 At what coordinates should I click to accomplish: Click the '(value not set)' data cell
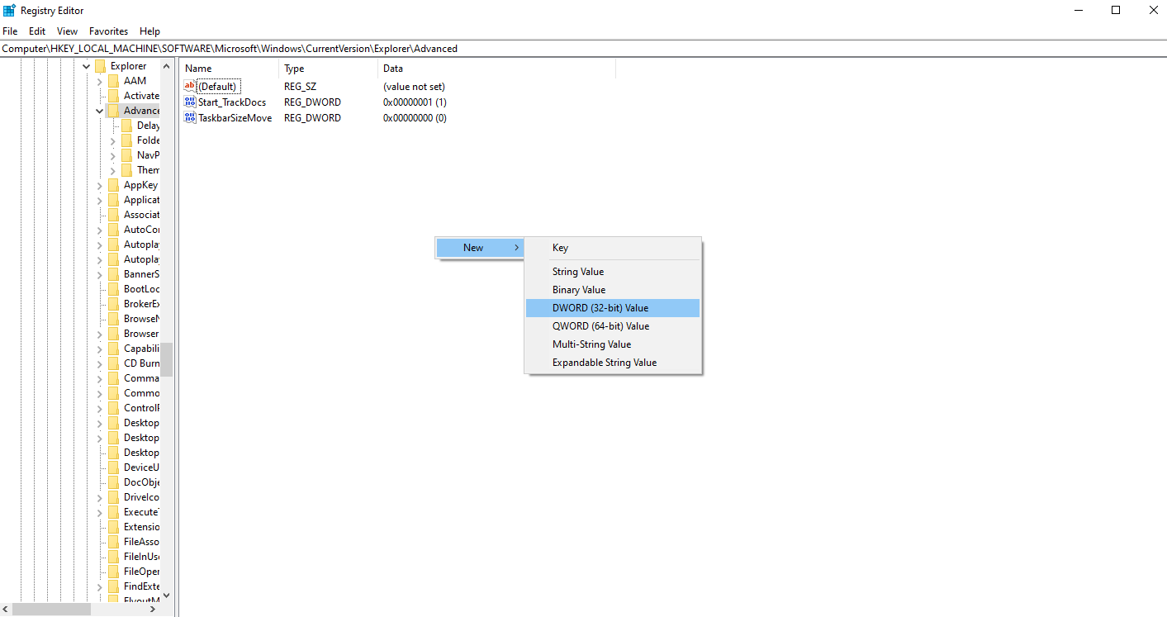414,87
